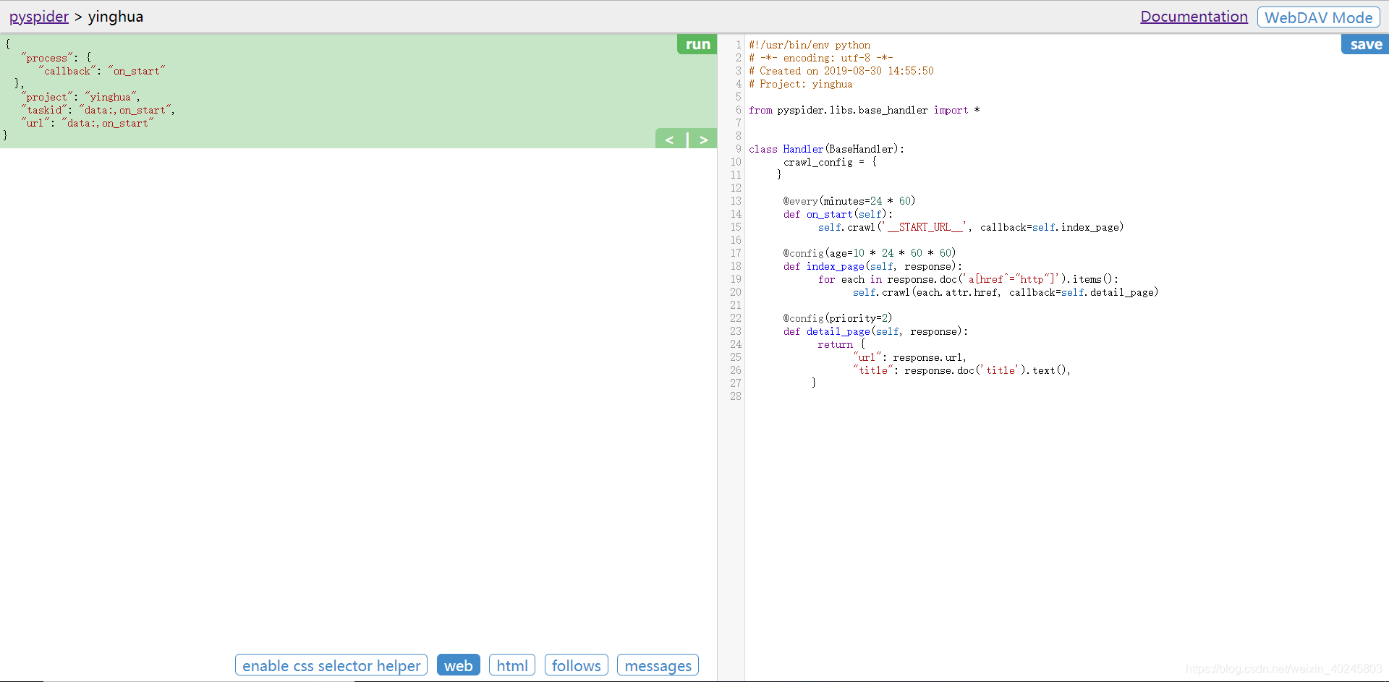This screenshot has height=682, width=1389.
Task: Switch to WebDAV Mode
Action: point(1318,17)
